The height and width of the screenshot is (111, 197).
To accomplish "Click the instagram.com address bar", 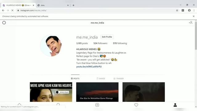I will click(95, 10).
